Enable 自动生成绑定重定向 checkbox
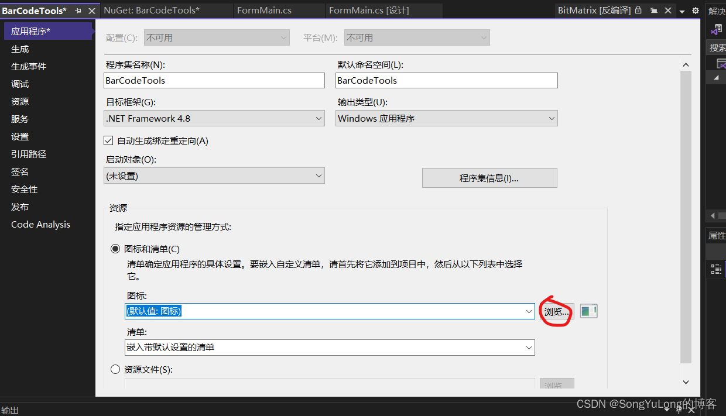Image resolution: width=726 pixels, height=416 pixels. point(108,140)
